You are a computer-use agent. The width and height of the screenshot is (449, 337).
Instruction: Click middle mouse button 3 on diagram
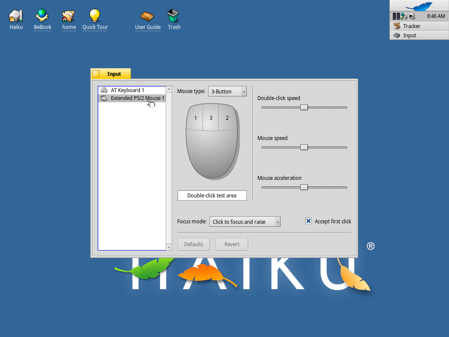click(211, 118)
